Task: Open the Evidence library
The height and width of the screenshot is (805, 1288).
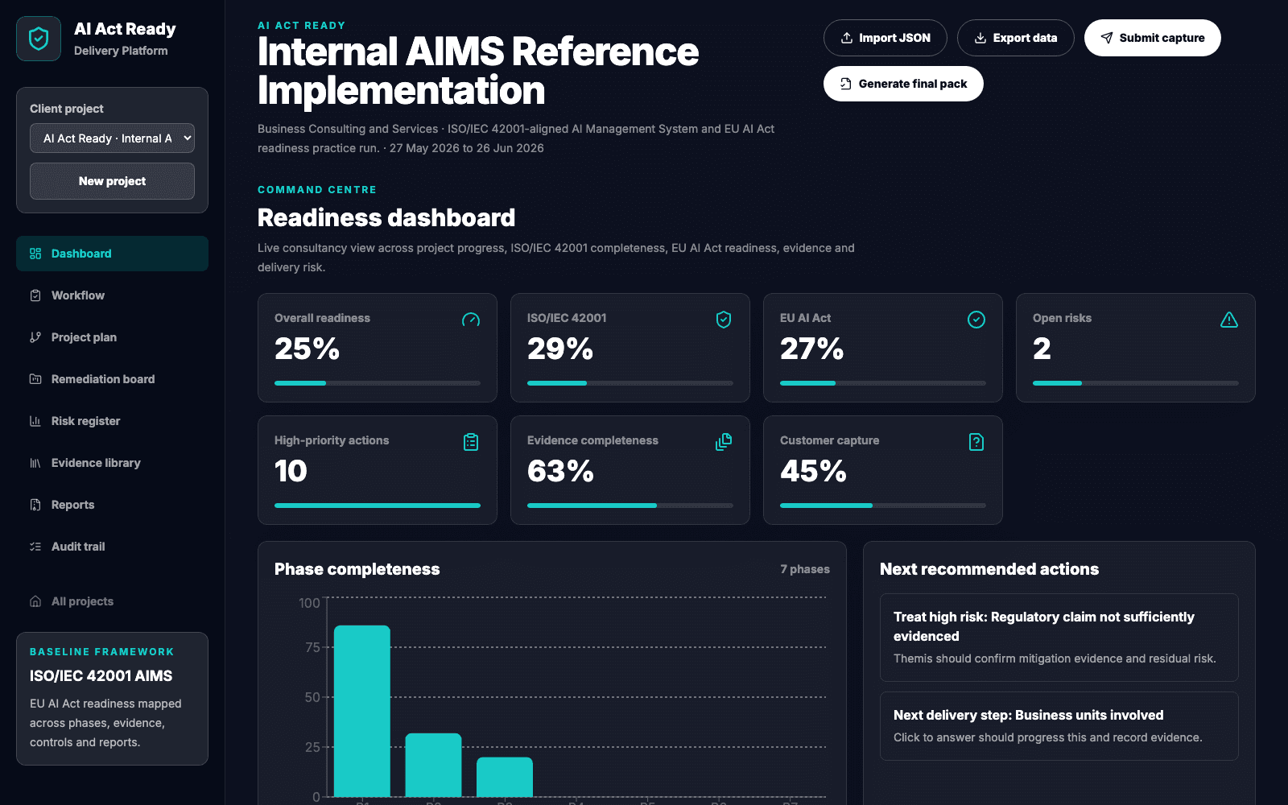Action: tap(112, 463)
